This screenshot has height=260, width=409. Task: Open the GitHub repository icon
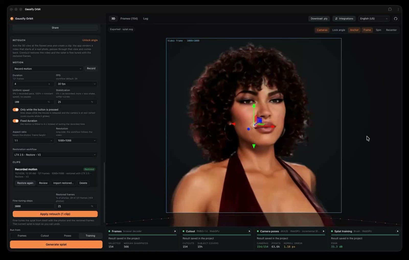coord(395,19)
